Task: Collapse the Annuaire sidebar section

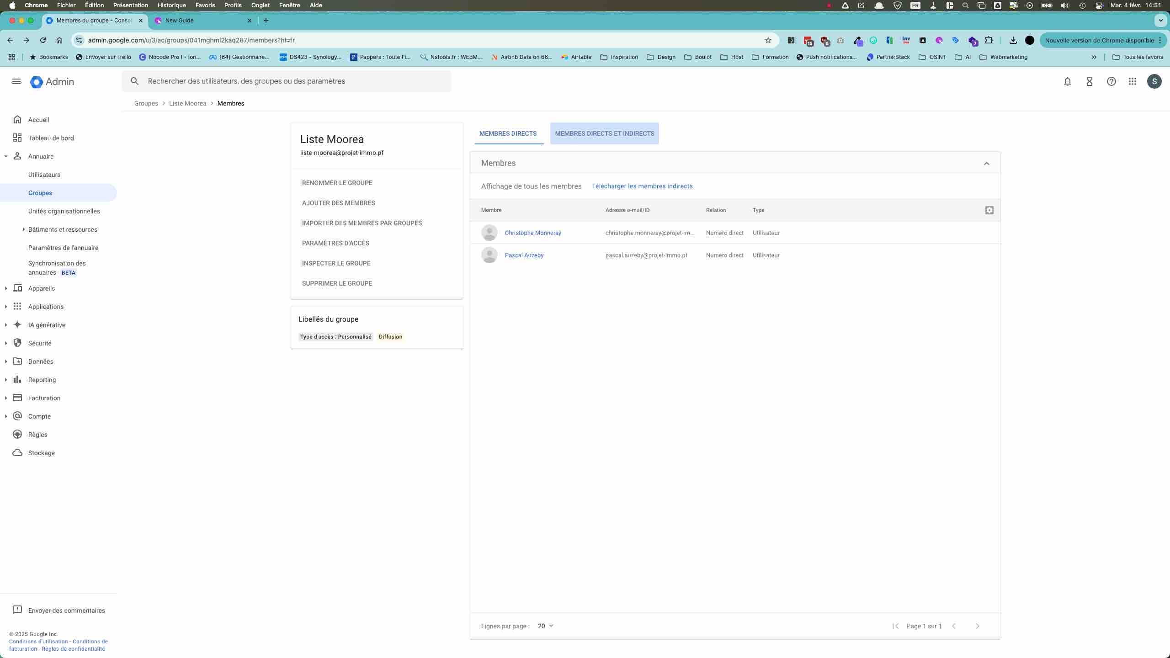Action: (x=6, y=156)
